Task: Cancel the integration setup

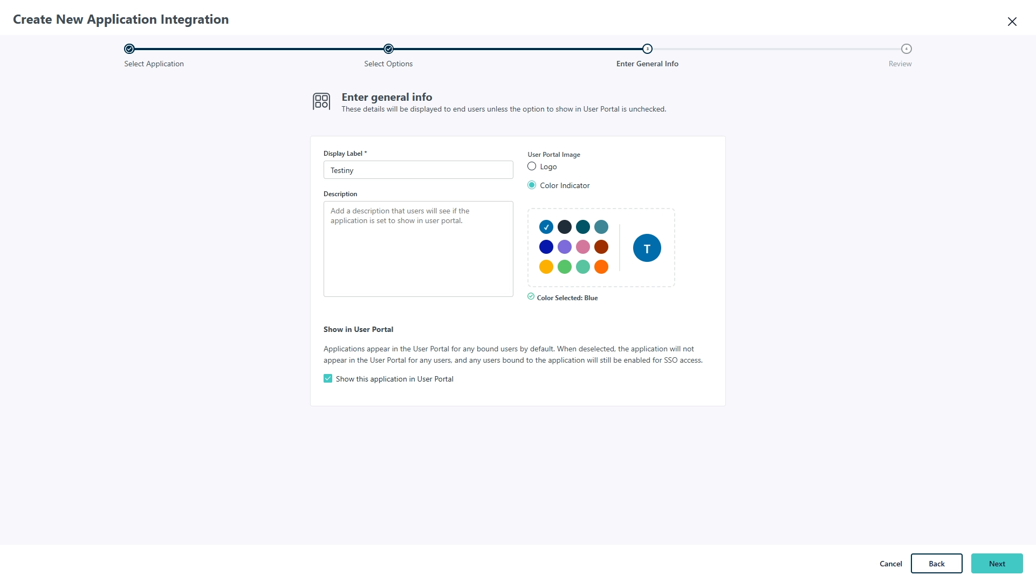Action: (890, 564)
